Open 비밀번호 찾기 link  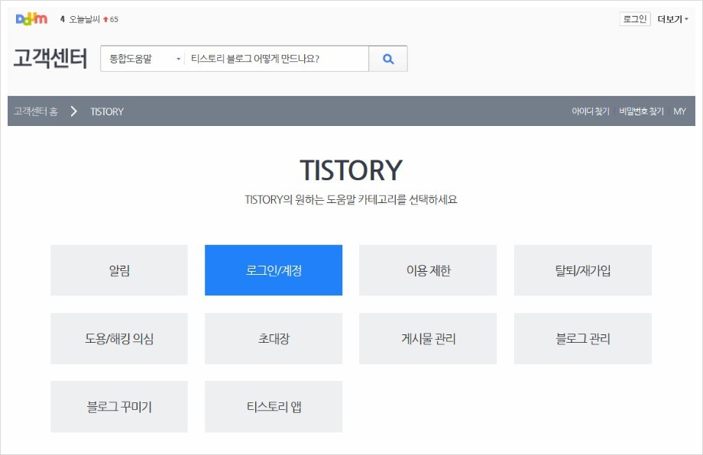(x=641, y=111)
